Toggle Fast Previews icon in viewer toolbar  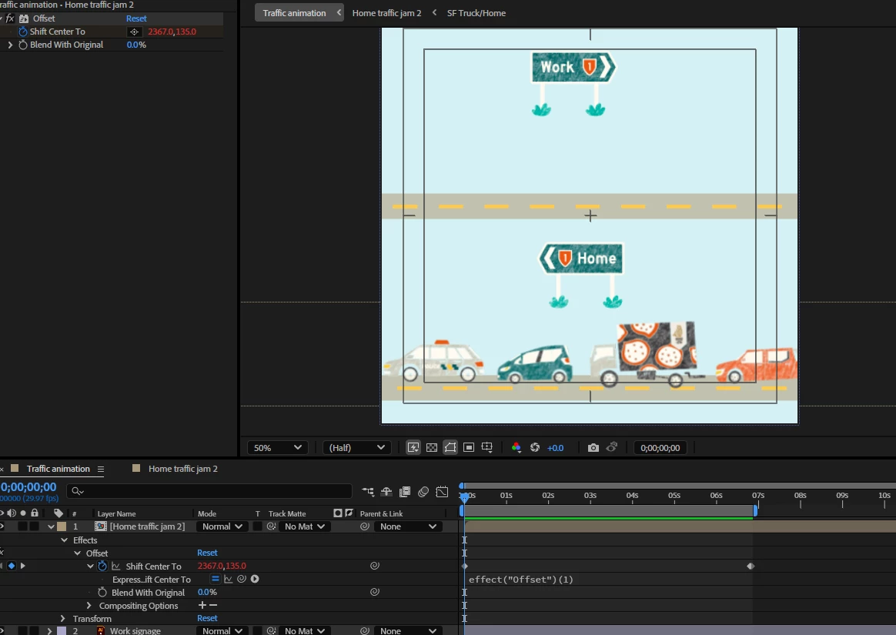[413, 447]
